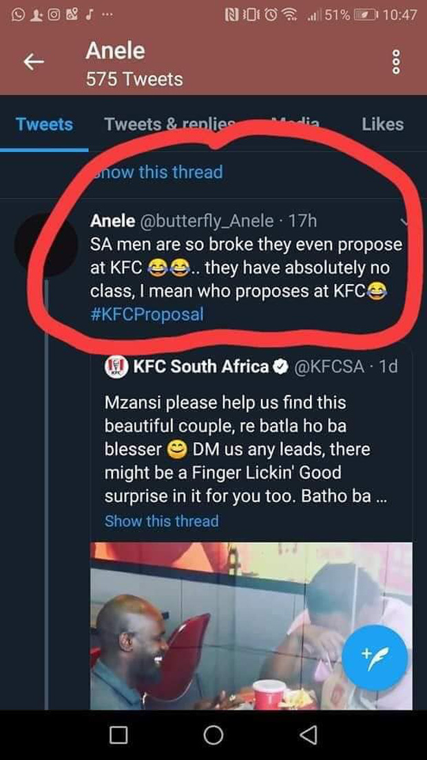Tap the KFC South Africa verified badge
The image size is (427, 760).
[x=280, y=366]
